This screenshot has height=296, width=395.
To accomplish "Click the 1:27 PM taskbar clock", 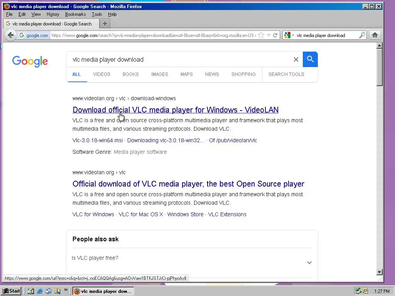I will (x=381, y=291).
